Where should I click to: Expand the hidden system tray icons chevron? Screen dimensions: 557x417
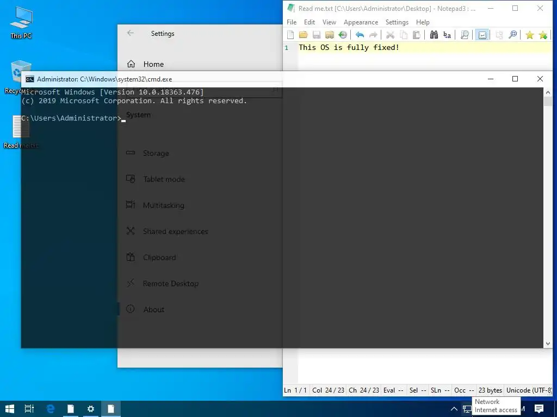pos(454,409)
